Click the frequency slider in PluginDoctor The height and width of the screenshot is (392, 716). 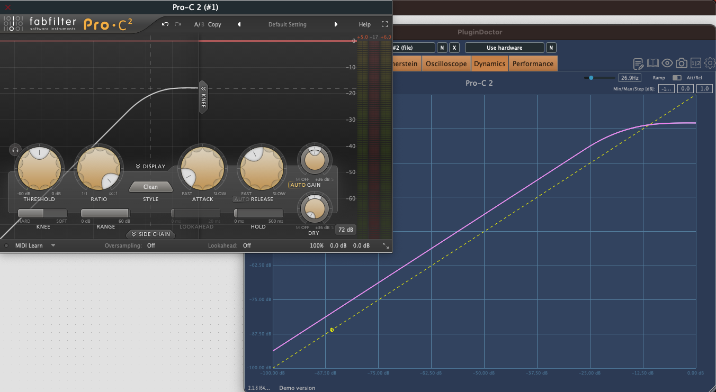[599, 78]
